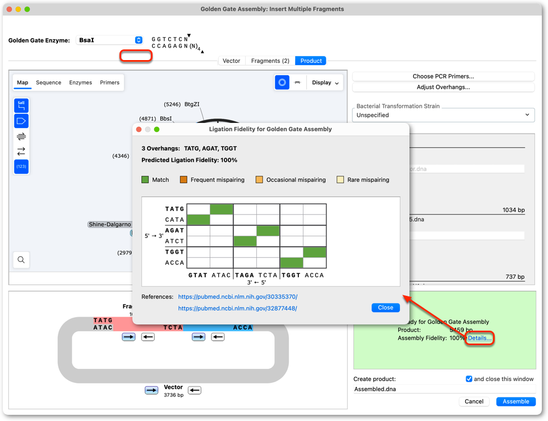Screen dimensions: 548x421
Task: Click second fragment reverse primer arrow
Action: 218,337
